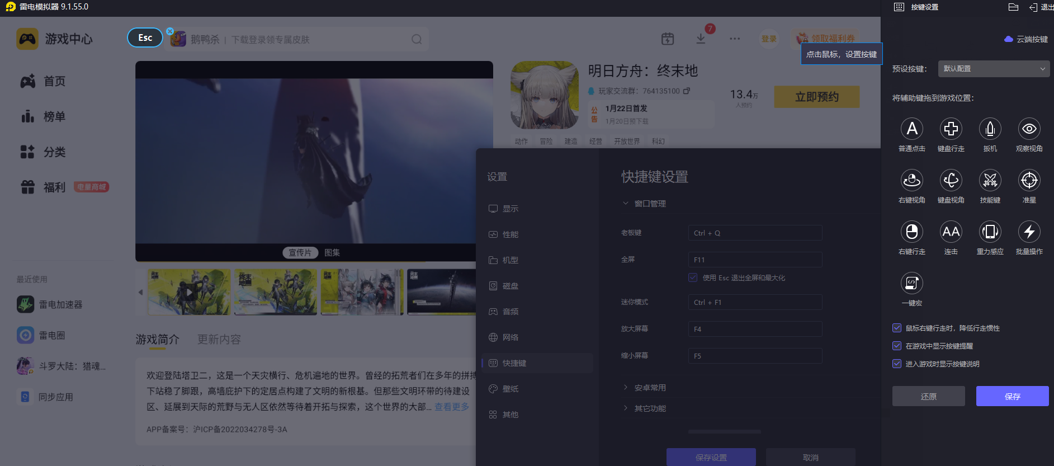The width and height of the screenshot is (1054, 466).
Task: Click the 全屏 F11 shortcut field
Action: pos(755,260)
